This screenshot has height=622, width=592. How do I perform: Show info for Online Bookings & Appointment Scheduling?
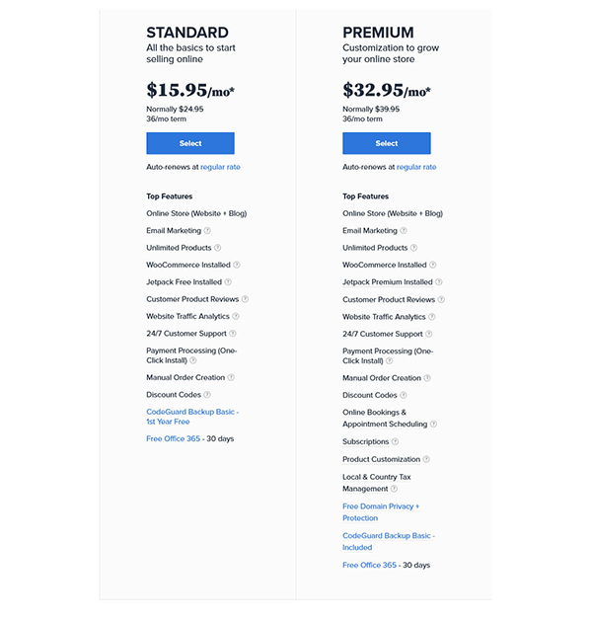pyautogui.click(x=433, y=425)
